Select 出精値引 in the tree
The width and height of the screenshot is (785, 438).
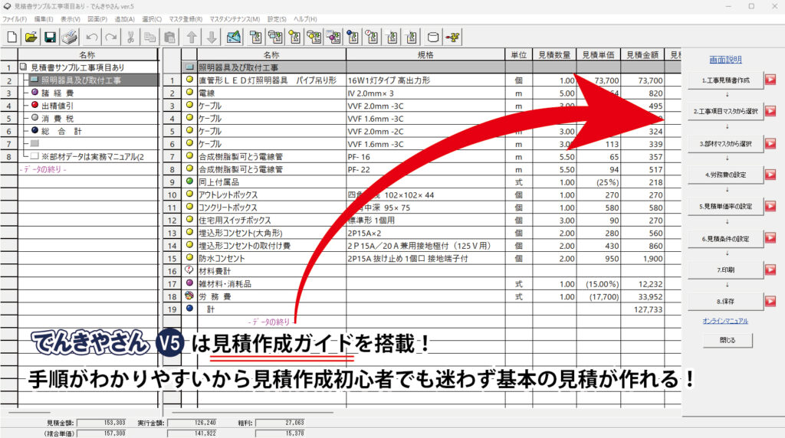pyautogui.click(x=57, y=106)
